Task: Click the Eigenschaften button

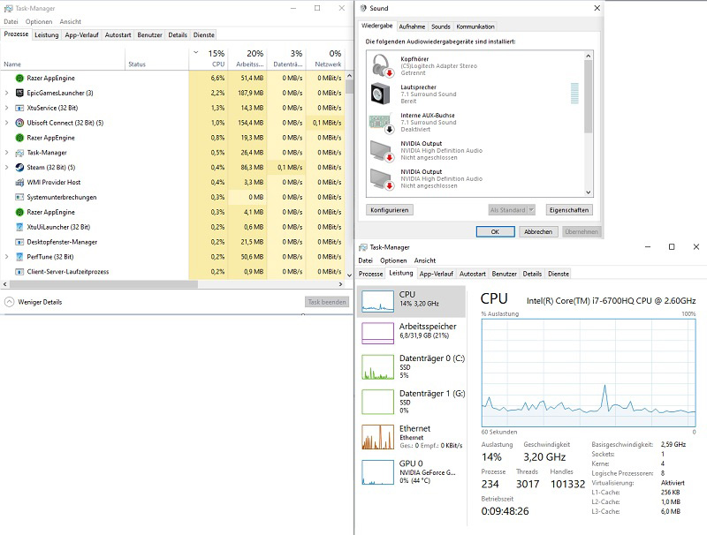Action: 569,210
